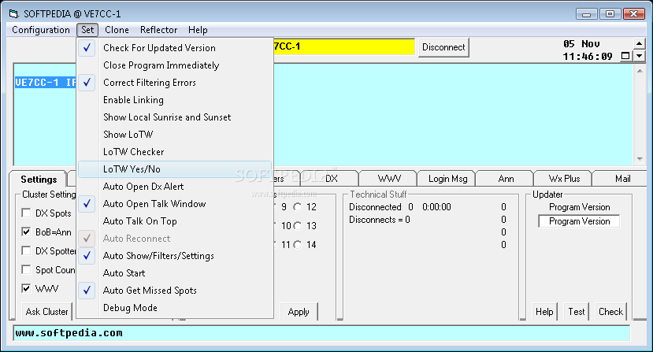This screenshot has width=653, height=352.
Task: Click the Apply button
Action: (x=299, y=312)
